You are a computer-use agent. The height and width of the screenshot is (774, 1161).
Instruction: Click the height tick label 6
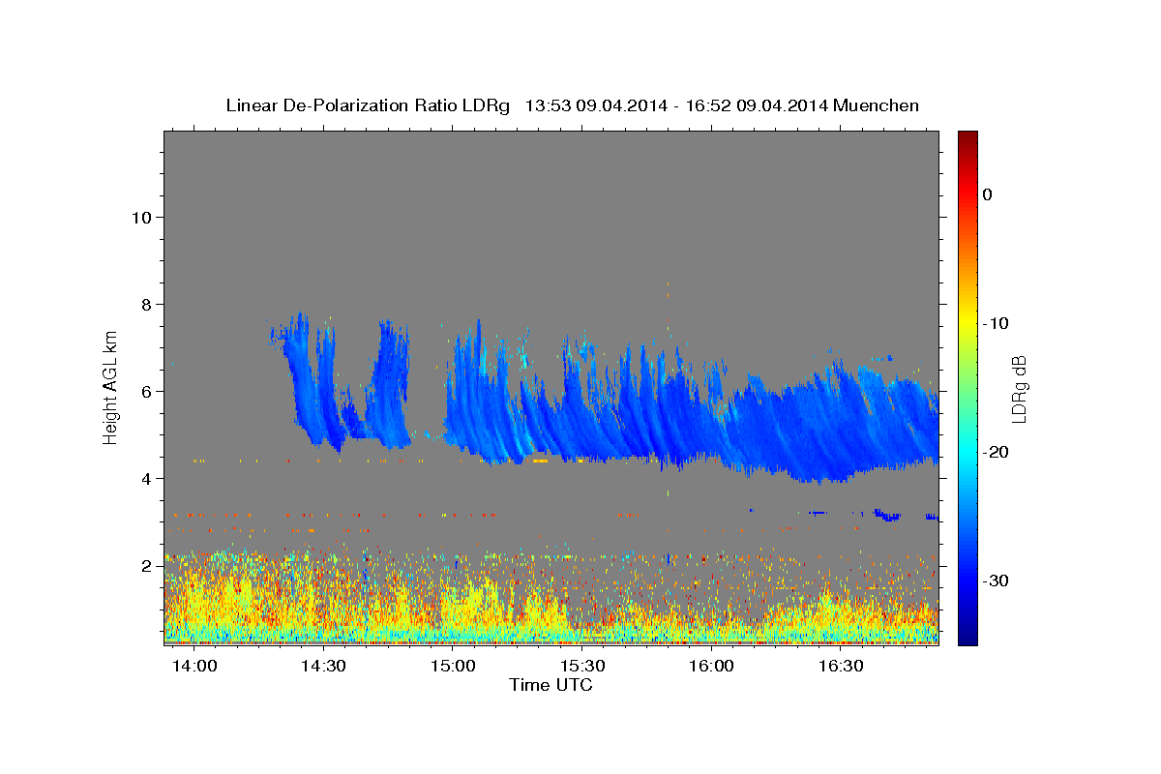(x=147, y=391)
